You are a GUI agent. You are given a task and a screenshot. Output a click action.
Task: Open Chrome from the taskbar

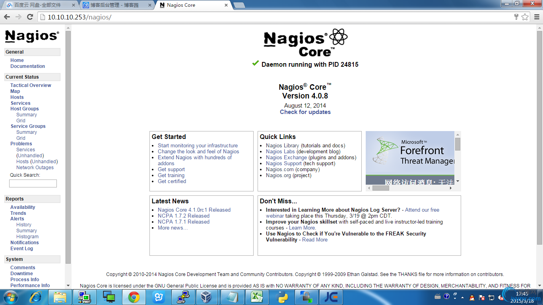[x=134, y=297]
